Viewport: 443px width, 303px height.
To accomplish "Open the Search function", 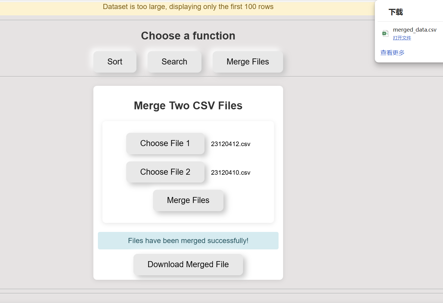I will pos(174,62).
